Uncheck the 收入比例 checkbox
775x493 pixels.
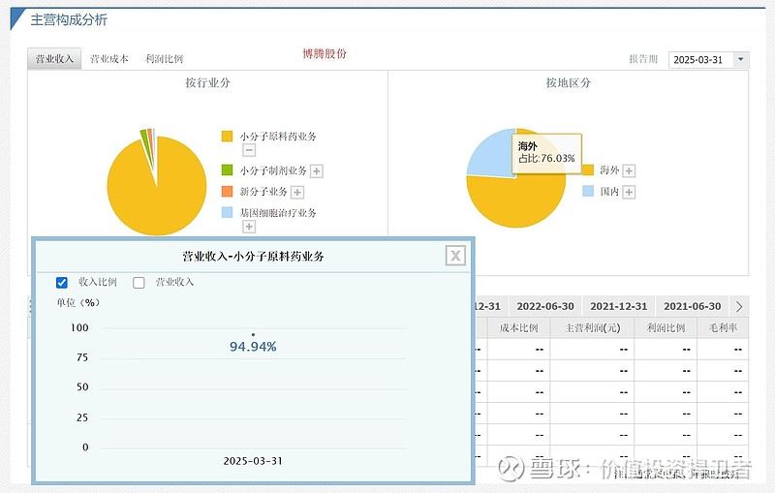coord(62,283)
